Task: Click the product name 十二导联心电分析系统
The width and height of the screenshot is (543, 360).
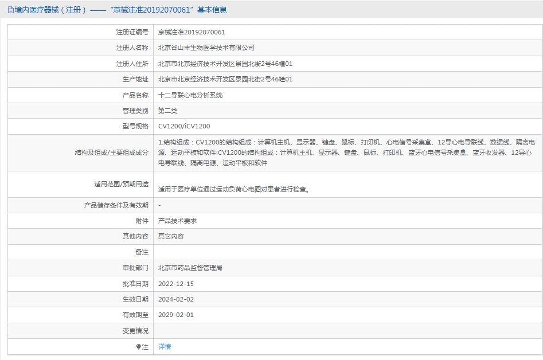Action: 190,95
